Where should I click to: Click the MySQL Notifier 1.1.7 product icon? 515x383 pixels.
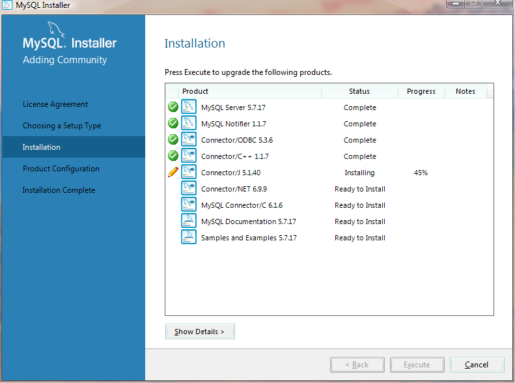click(x=189, y=123)
